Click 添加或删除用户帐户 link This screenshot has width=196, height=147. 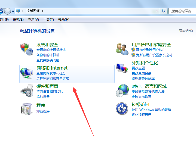click(151, 50)
